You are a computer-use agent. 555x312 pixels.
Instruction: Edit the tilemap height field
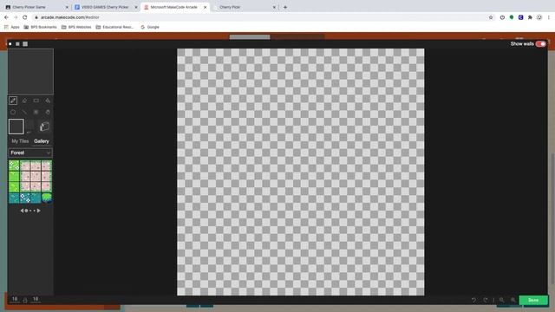coord(36,299)
